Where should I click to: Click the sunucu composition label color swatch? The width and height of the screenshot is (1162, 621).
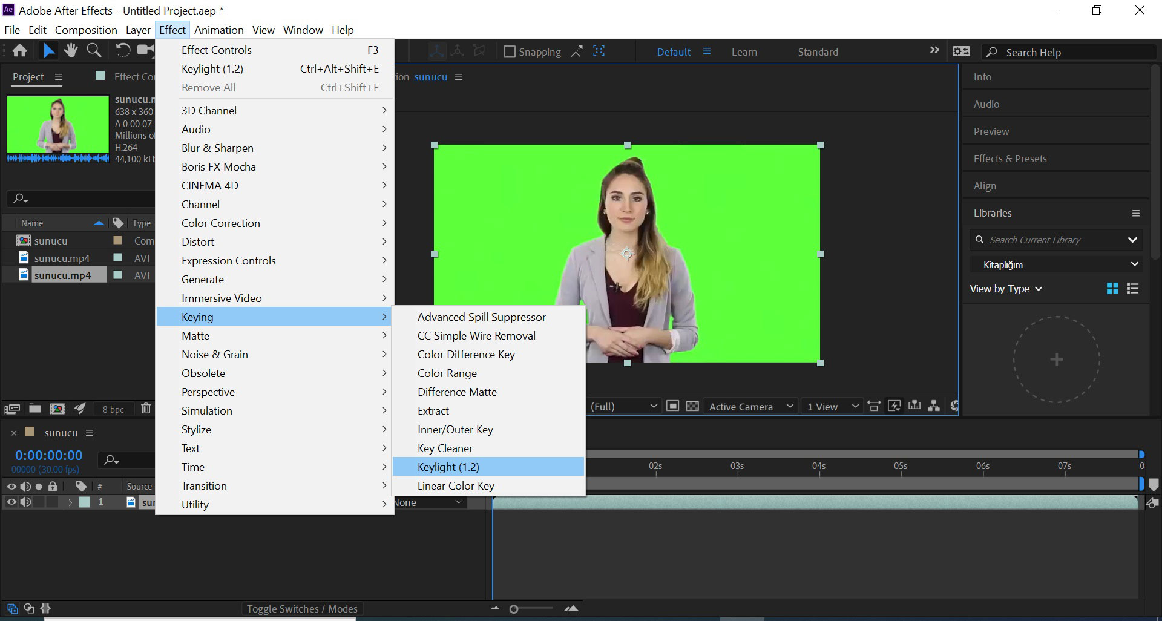[118, 240]
